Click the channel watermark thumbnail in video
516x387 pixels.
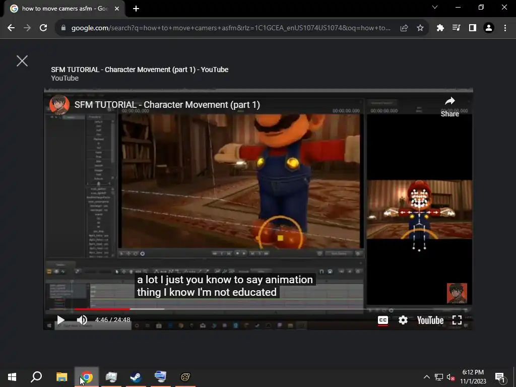[x=457, y=293]
